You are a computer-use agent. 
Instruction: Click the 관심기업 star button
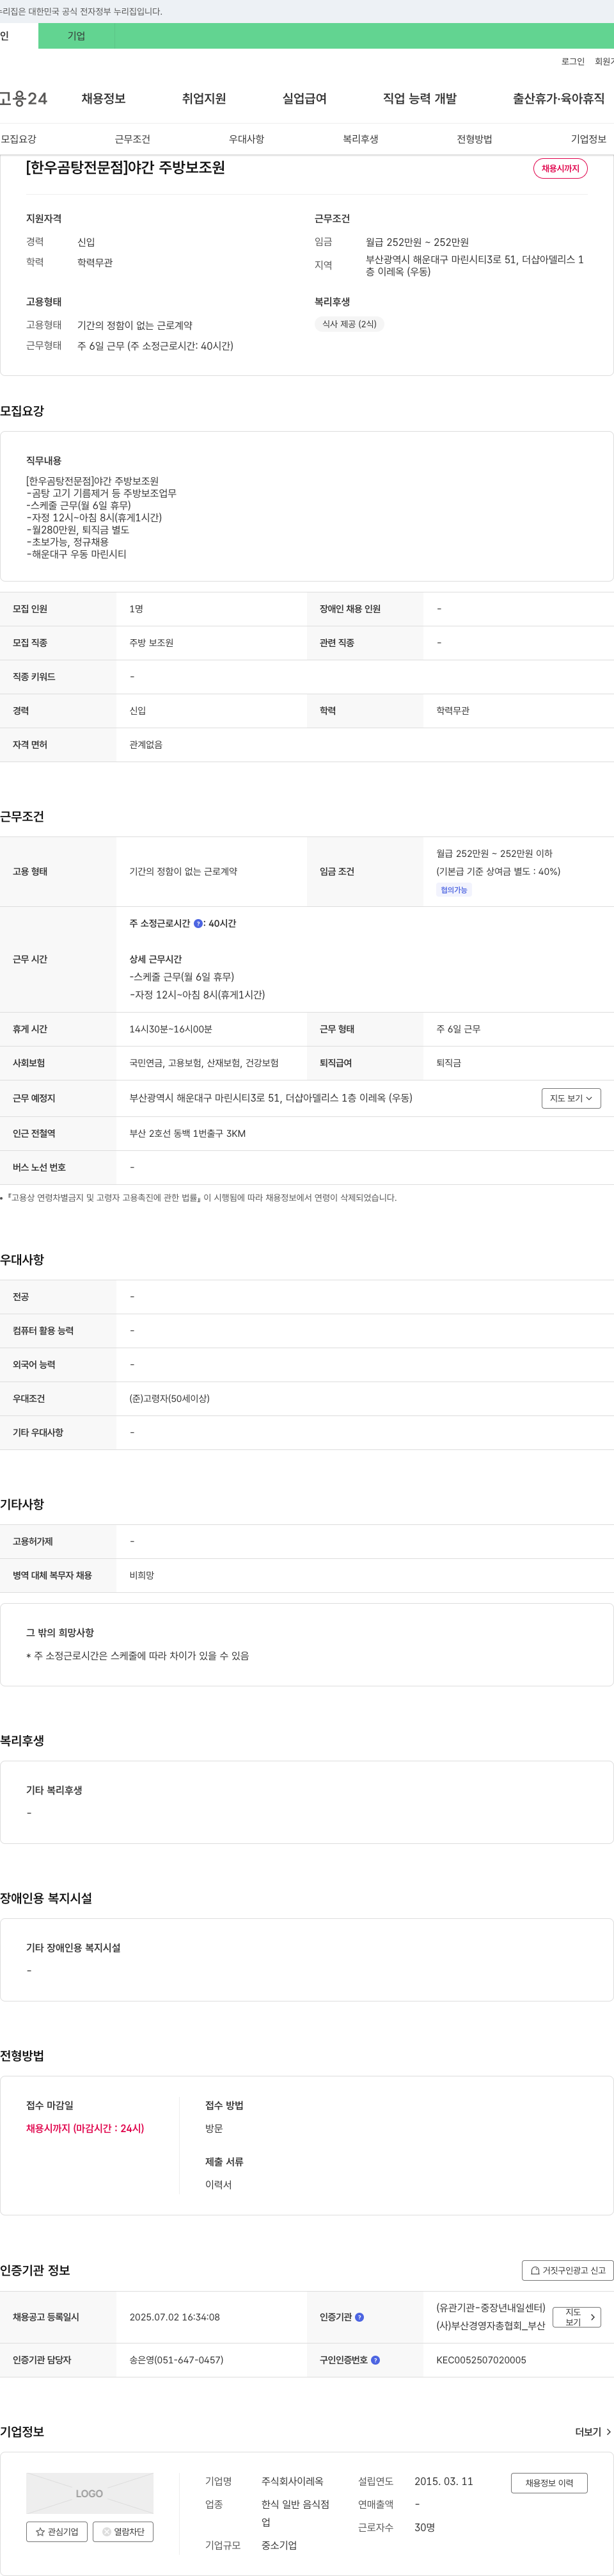(x=57, y=2532)
